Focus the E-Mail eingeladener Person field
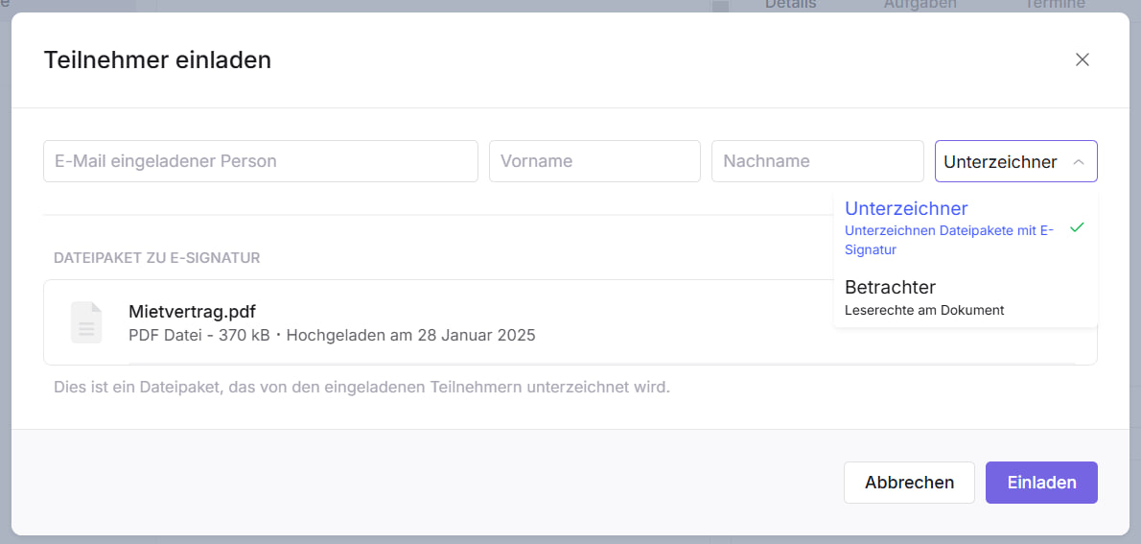The image size is (1141, 544). point(260,161)
